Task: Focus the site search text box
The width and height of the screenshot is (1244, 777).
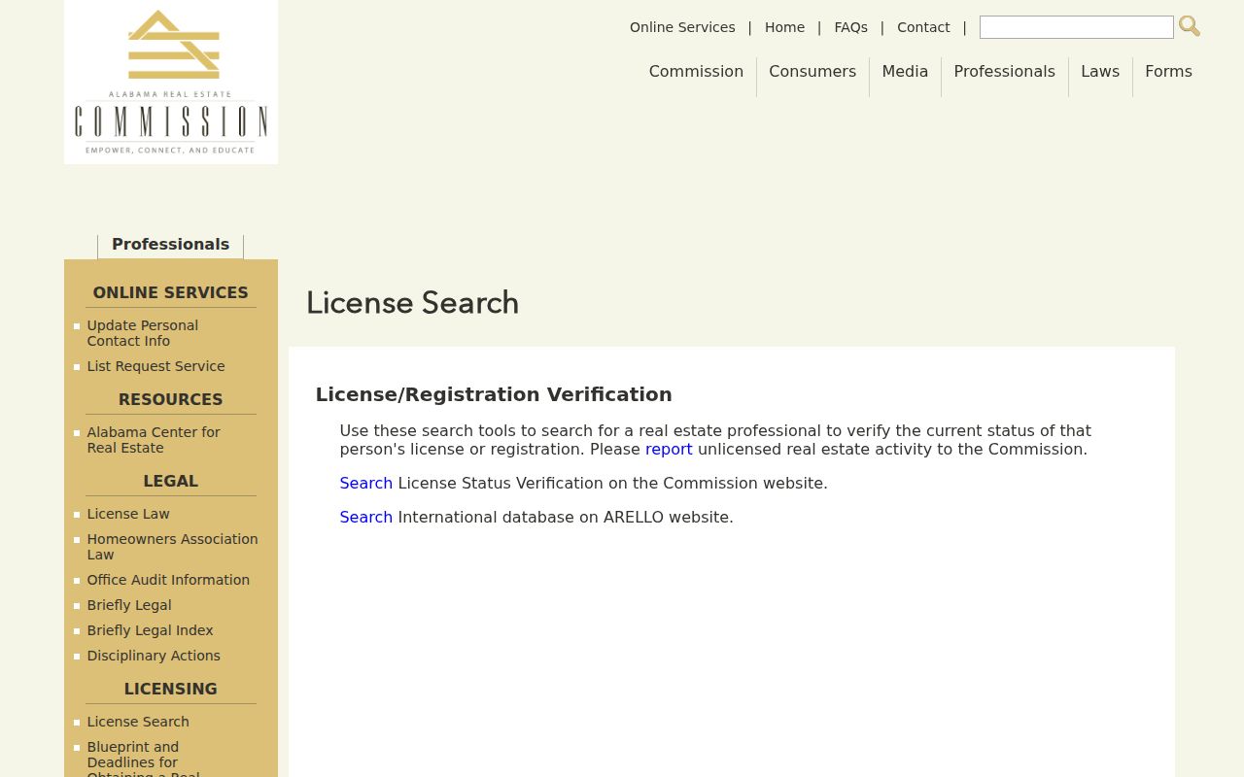Action: pos(1077,27)
